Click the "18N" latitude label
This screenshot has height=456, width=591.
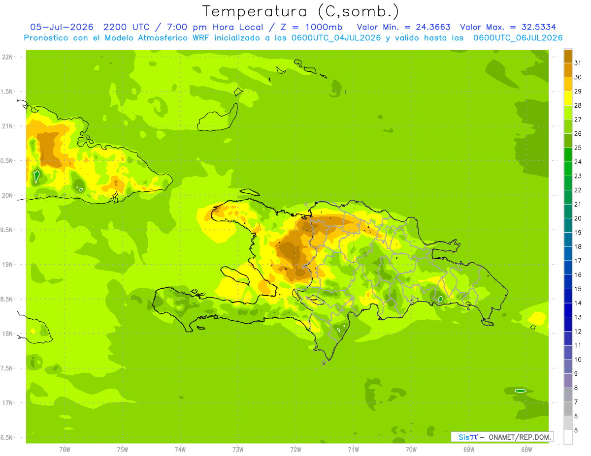(x=7, y=334)
